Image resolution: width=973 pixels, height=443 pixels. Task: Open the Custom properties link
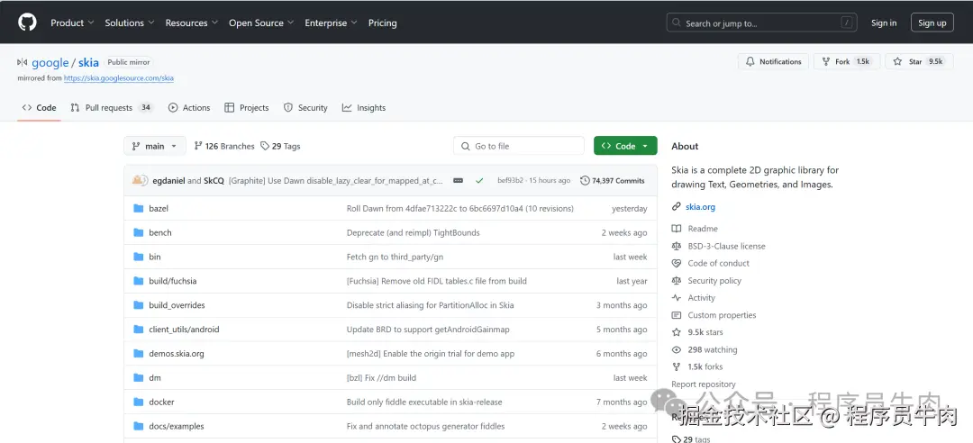[722, 315]
